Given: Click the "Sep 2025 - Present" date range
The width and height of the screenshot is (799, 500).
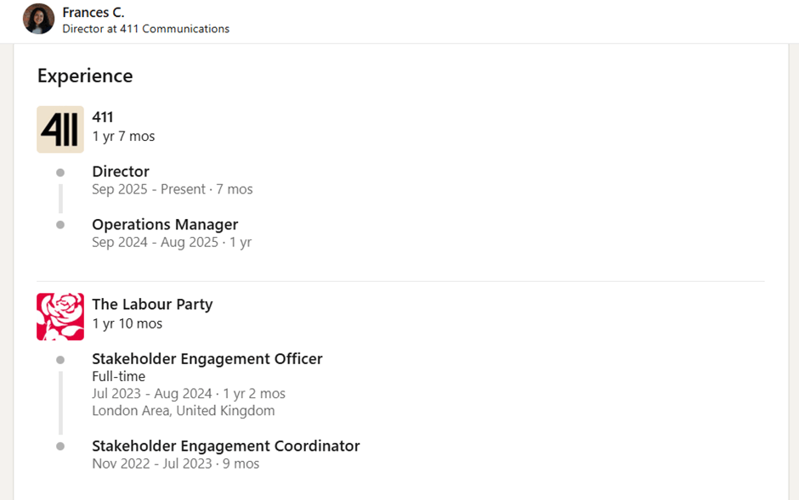Looking at the screenshot, I should click(x=149, y=189).
